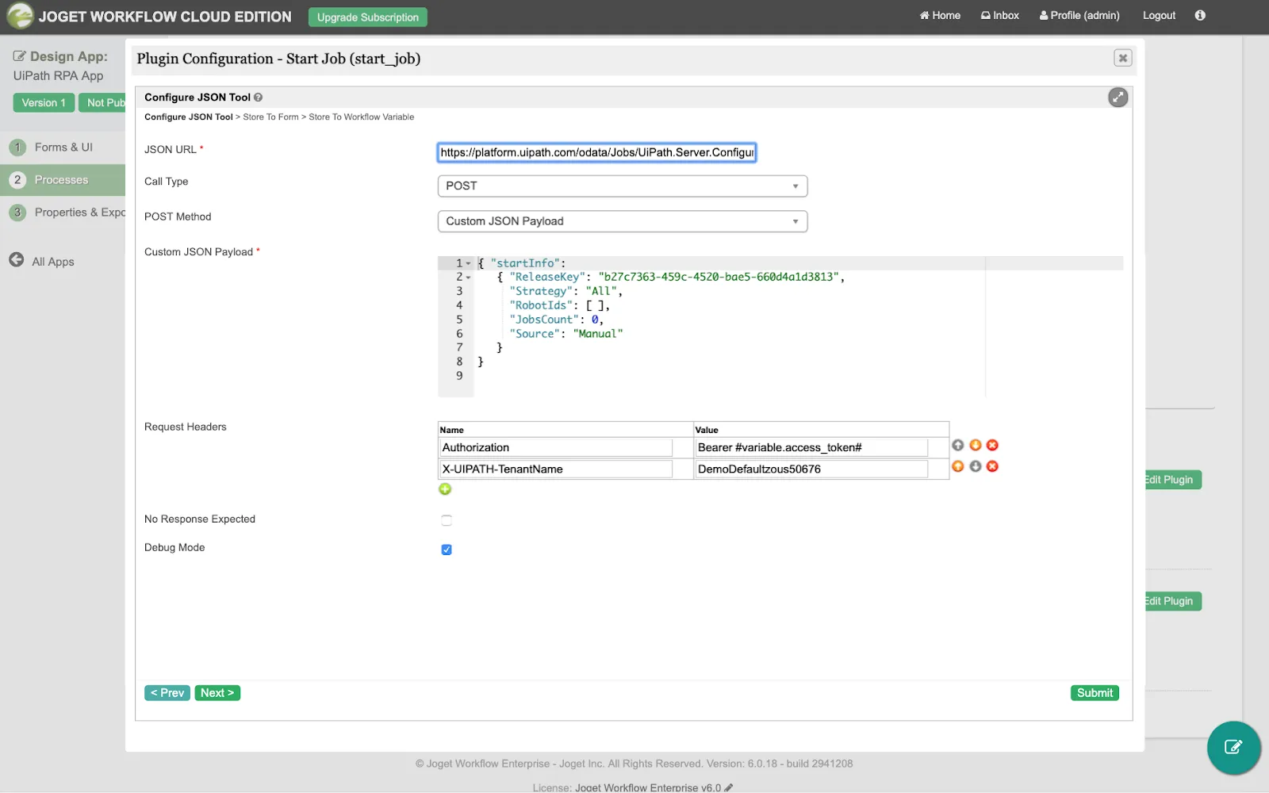Jump to Store To Workflow Variable step

361,117
